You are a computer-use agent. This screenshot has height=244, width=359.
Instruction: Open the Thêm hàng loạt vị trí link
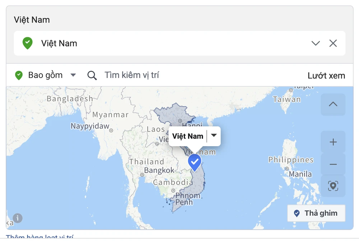[x=40, y=237]
